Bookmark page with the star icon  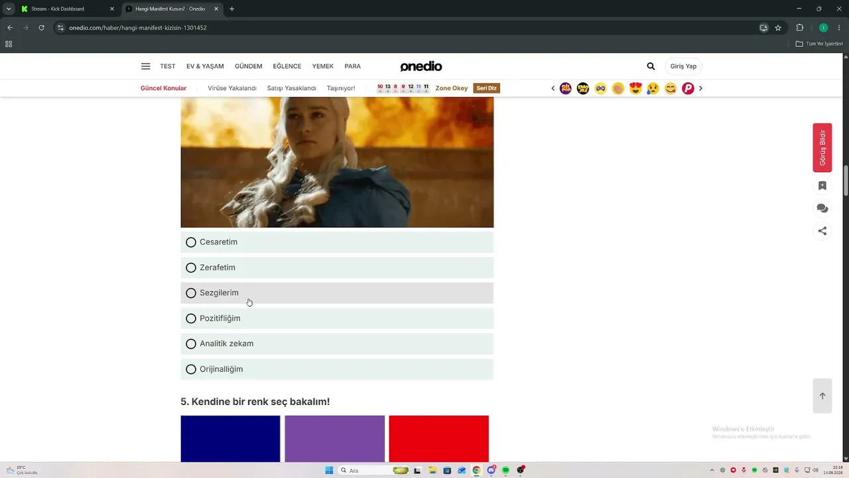pyautogui.click(x=778, y=28)
